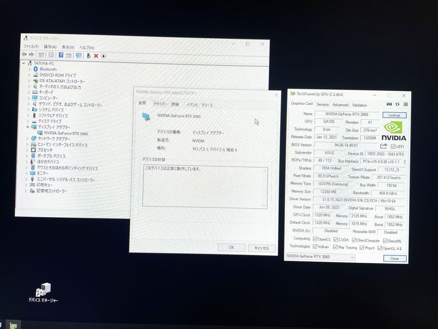The image size is (438, 329).
Task: Expand the ネットワーク アダプター node
Action: pos(28,138)
